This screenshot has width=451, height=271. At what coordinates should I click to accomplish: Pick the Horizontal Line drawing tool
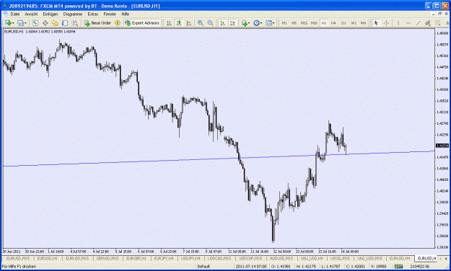(x=408, y=23)
